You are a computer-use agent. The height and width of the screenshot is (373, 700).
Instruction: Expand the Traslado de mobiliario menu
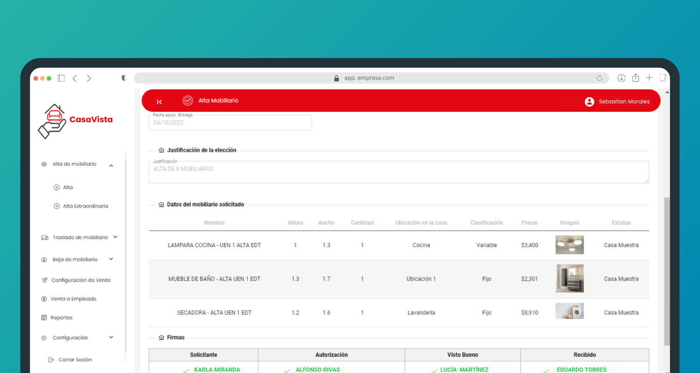coord(115,237)
